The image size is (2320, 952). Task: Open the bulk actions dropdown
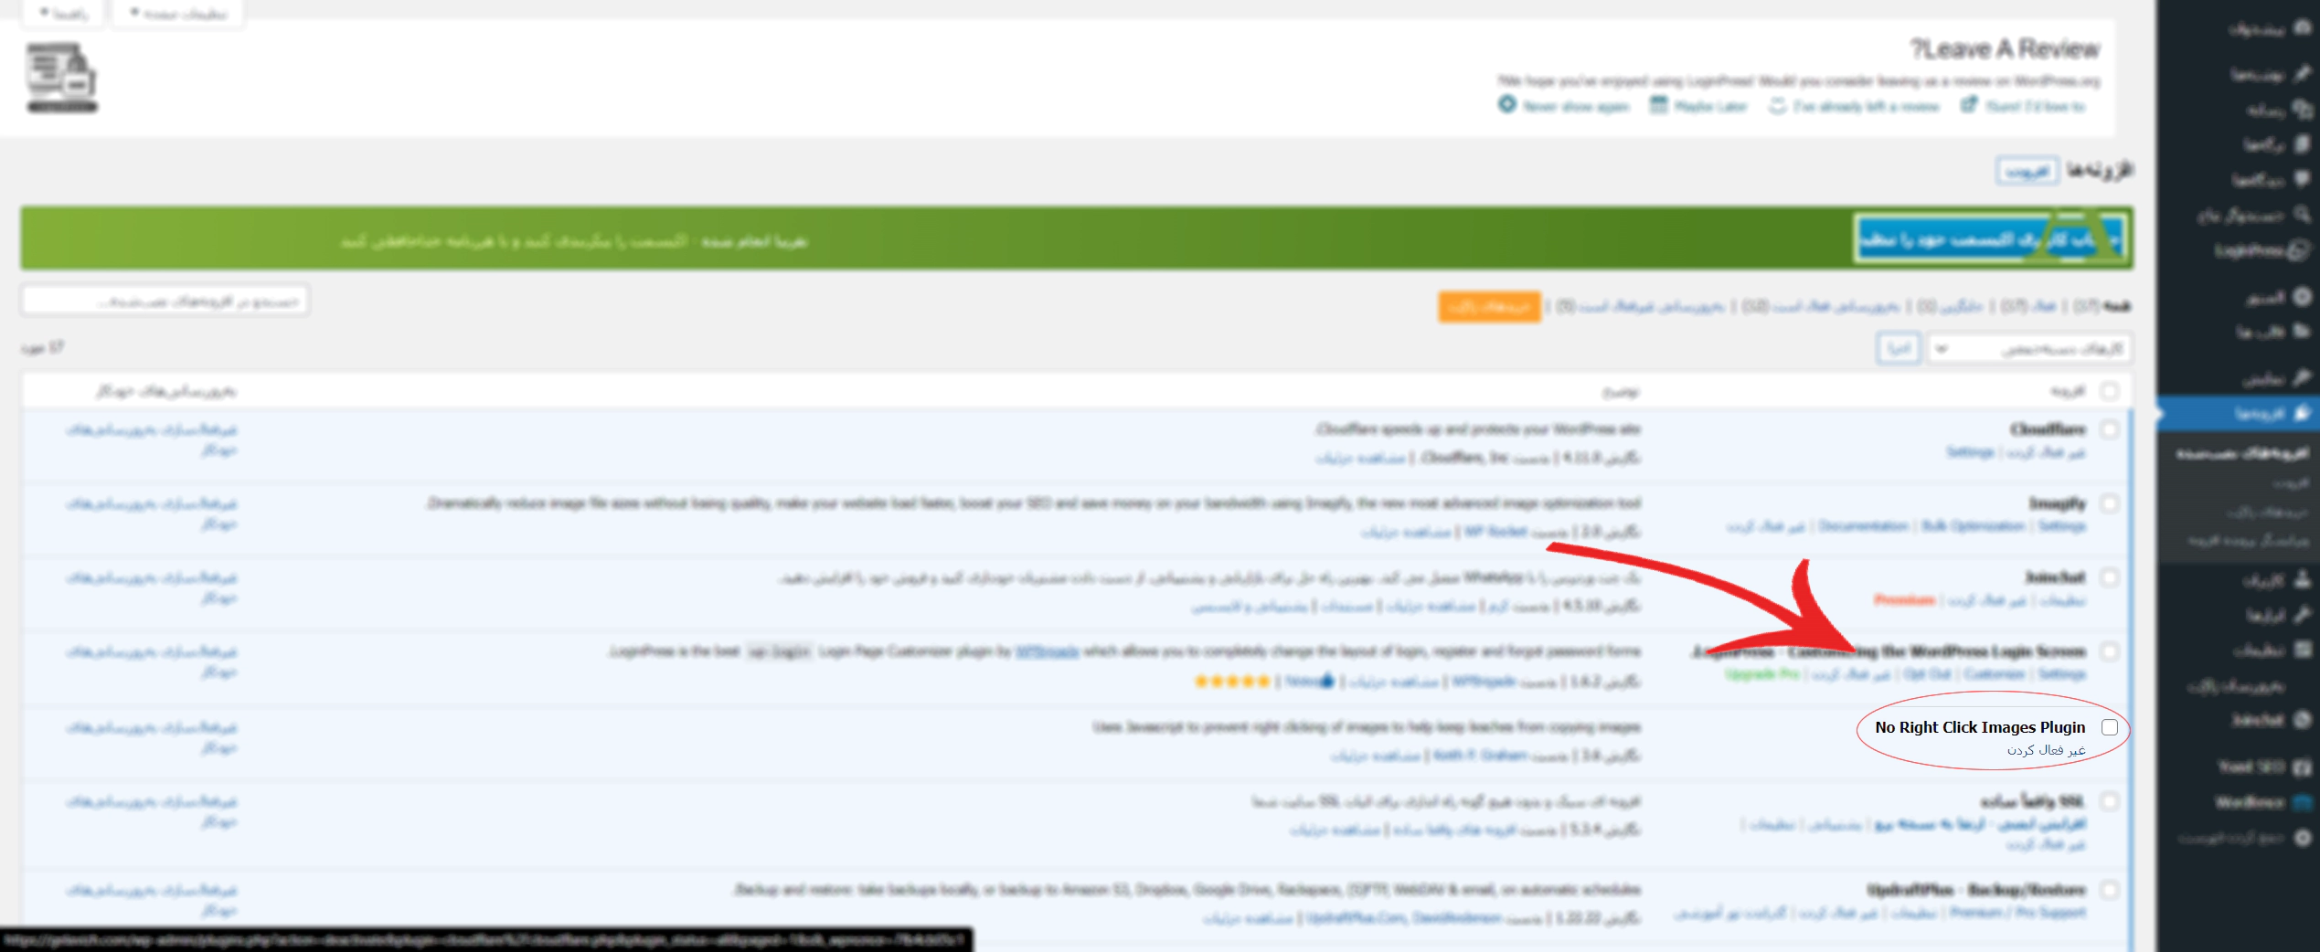coord(2029,349)
